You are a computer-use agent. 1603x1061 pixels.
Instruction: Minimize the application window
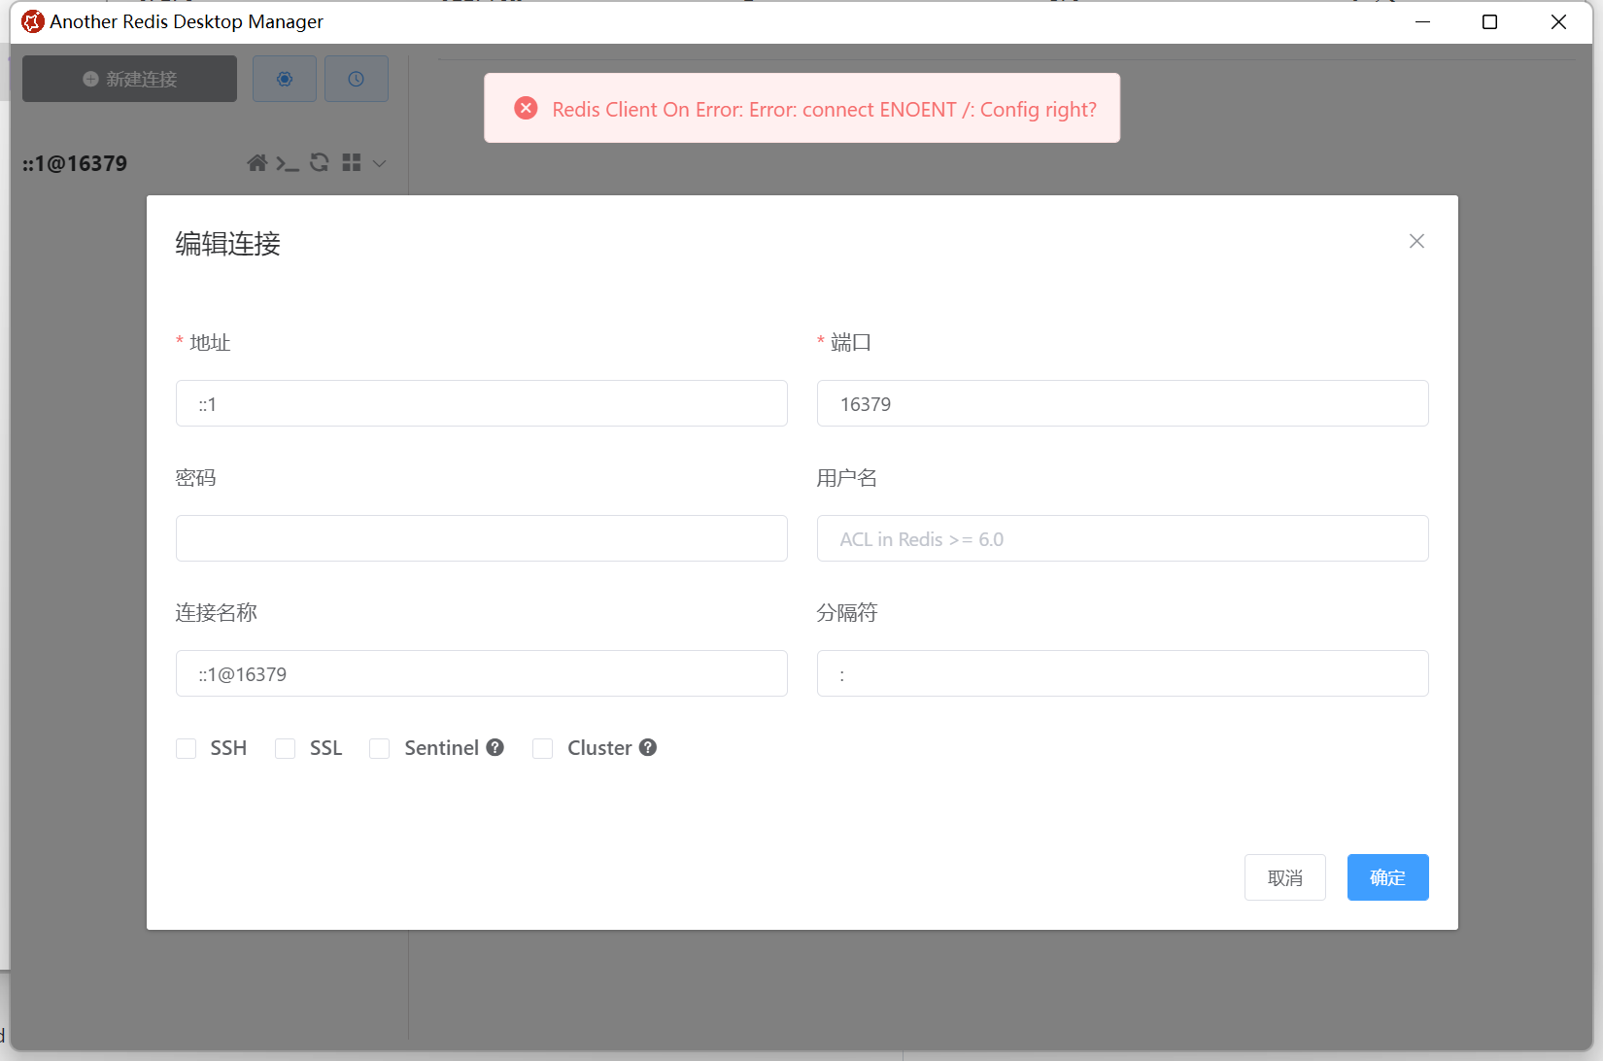(1422, 21)
